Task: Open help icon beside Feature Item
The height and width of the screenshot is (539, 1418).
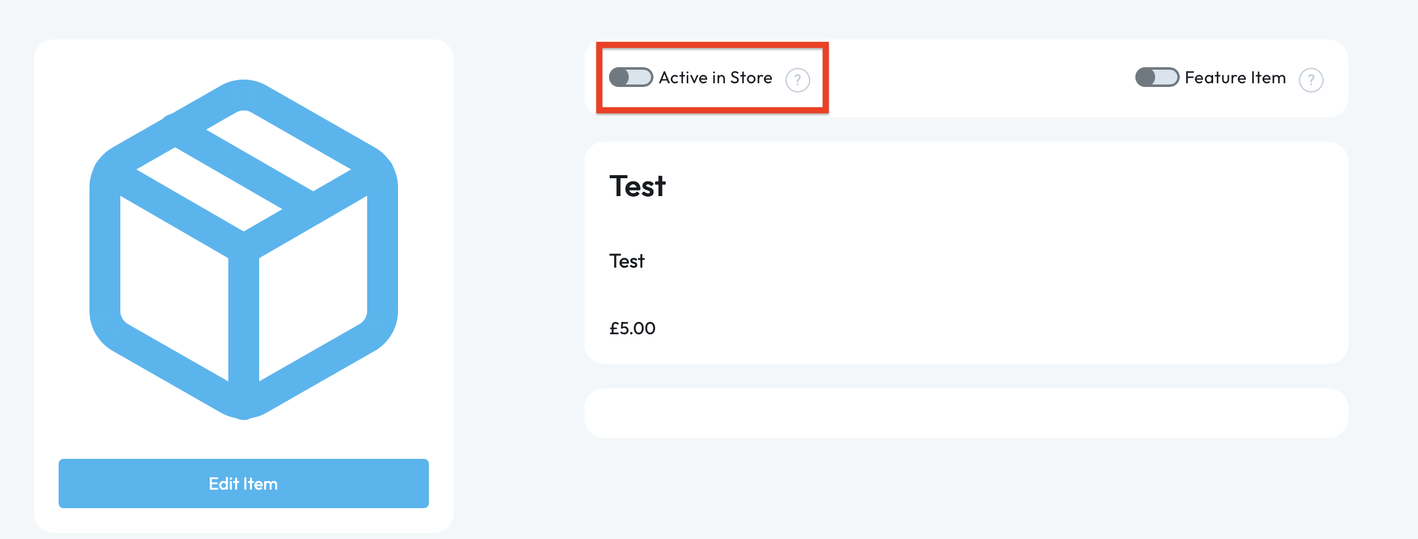Action: pyautogui.click(x=1311, y=80)
